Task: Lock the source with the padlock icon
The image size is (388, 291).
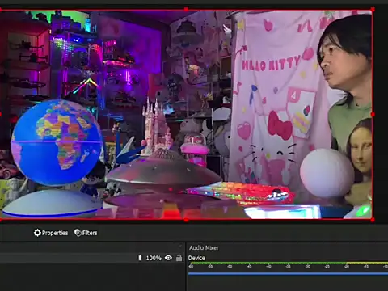Action: [179, 258]
